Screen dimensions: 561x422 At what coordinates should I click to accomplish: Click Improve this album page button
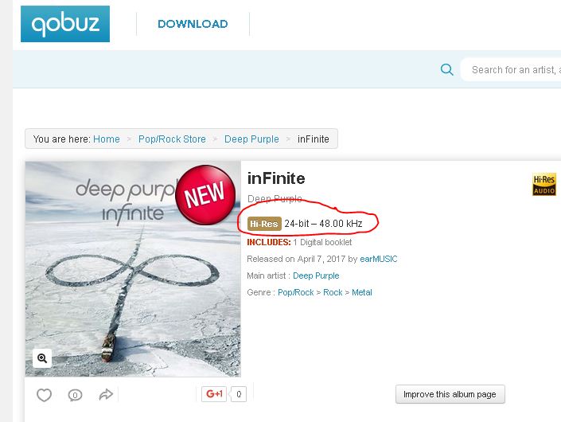(x=450, y=394)
